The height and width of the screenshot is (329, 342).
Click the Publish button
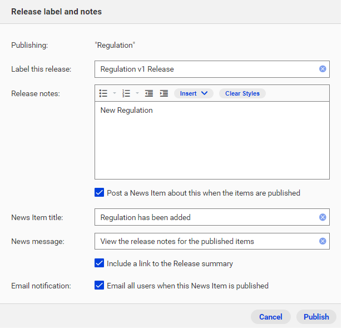(x=316, y=317)
